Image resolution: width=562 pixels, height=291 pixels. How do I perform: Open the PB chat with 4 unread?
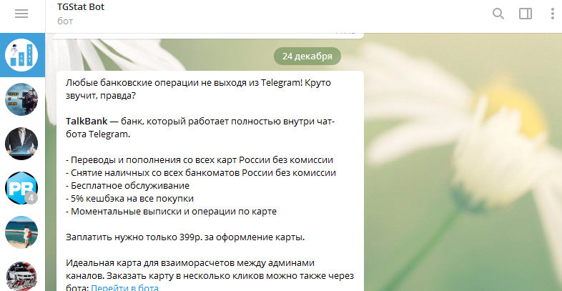(21, 188)
